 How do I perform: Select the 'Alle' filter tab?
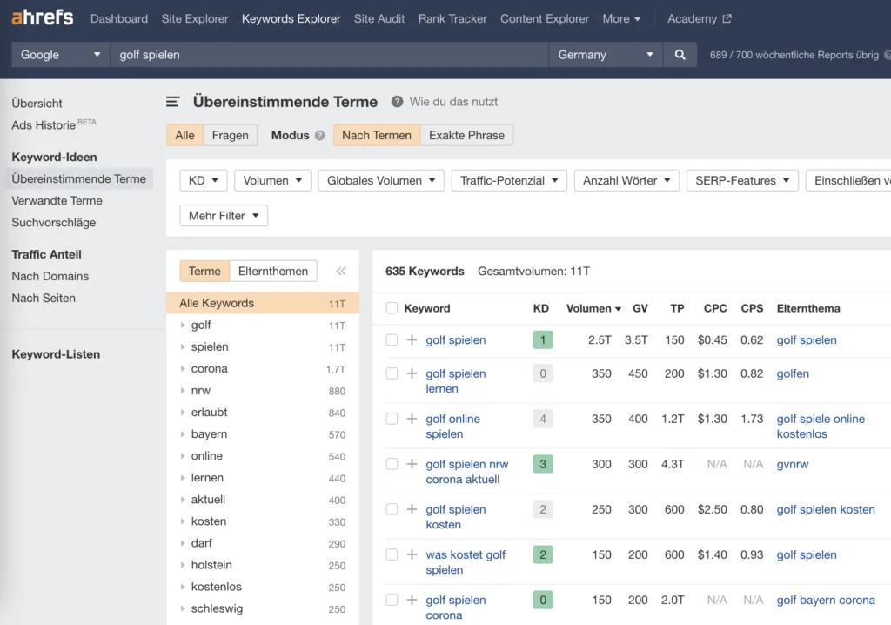pos(184,135)
